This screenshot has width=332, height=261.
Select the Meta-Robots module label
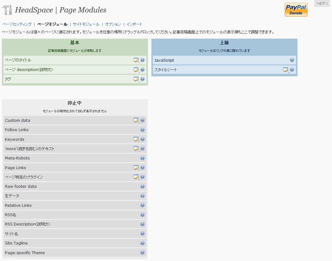click(17, 158)
